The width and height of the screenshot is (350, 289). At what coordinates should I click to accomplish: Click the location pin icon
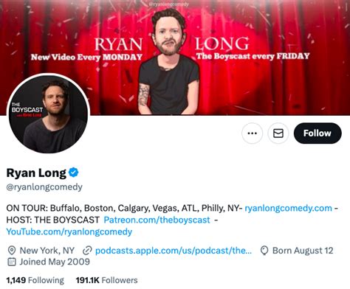point(12,251)
